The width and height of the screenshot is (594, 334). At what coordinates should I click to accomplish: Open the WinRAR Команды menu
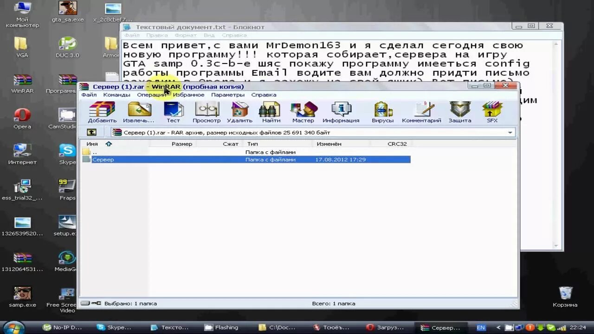pos(116,95)
